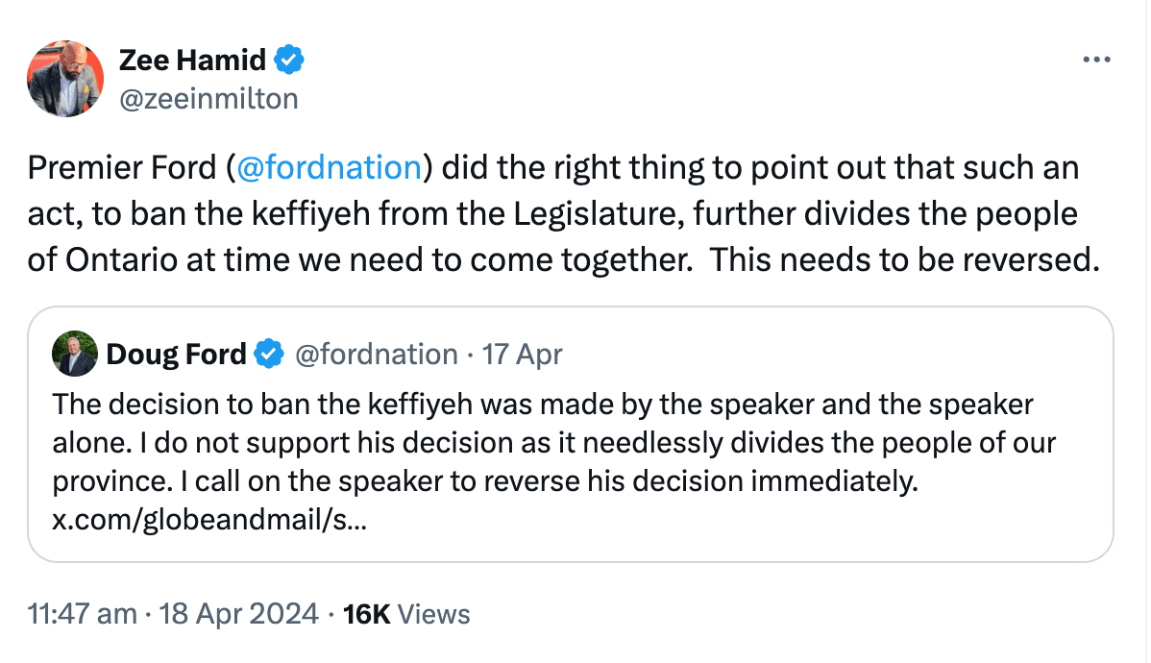The height and width of the screenshot is (663, 1151).
Task: Click the 11:47 am posting time
Action: [82, 613]
